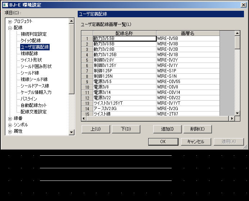Select the 動力IV3.5B cell
This screenshot has width=249, height=201.
(x=124, y=44)
